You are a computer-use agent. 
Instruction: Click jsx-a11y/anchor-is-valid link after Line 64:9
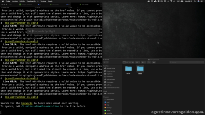[21, 78]
